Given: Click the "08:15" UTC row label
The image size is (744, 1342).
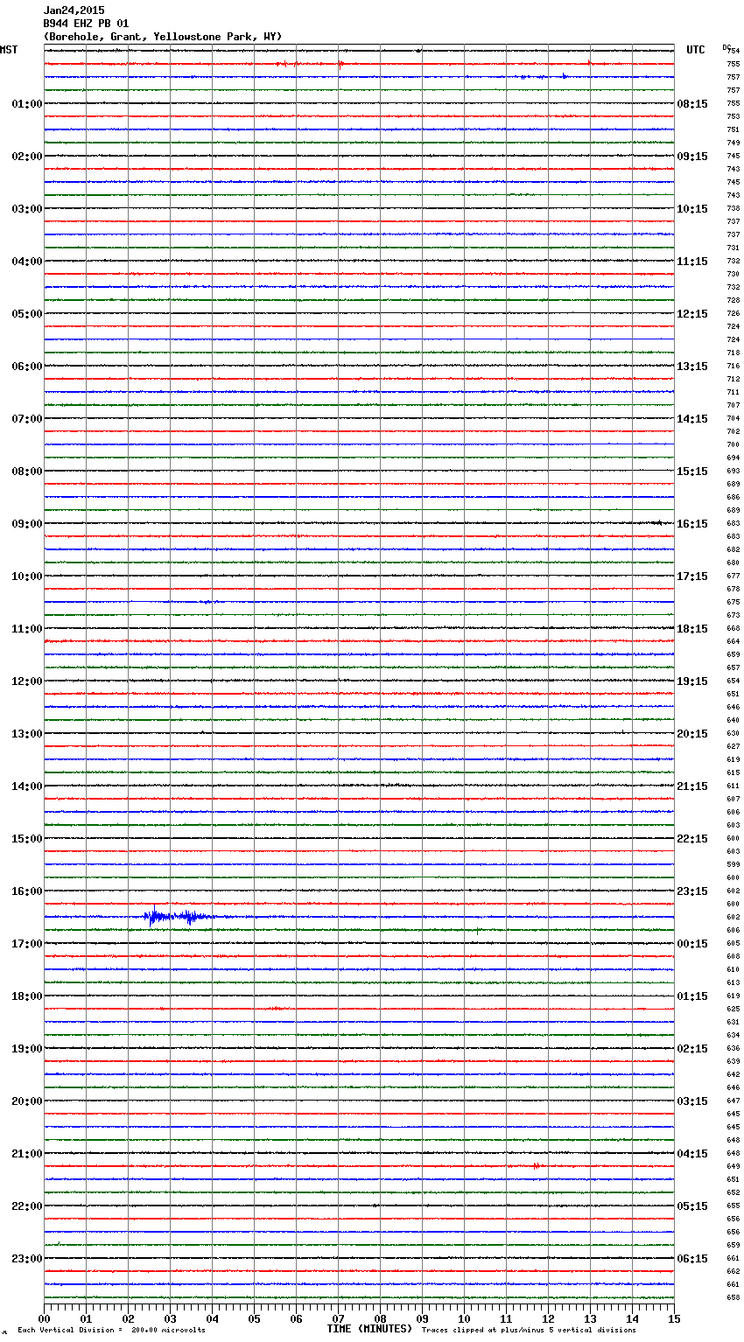Looking at the screenshot, I should click(692, 104).
